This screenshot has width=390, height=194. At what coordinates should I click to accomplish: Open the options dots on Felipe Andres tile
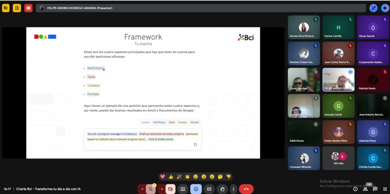(x=350, y=72)
